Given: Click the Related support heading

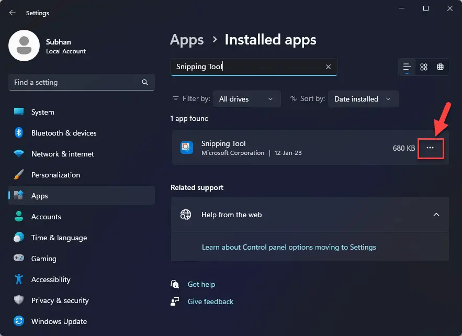Looking at the screenshot, I should click(197, 188).
